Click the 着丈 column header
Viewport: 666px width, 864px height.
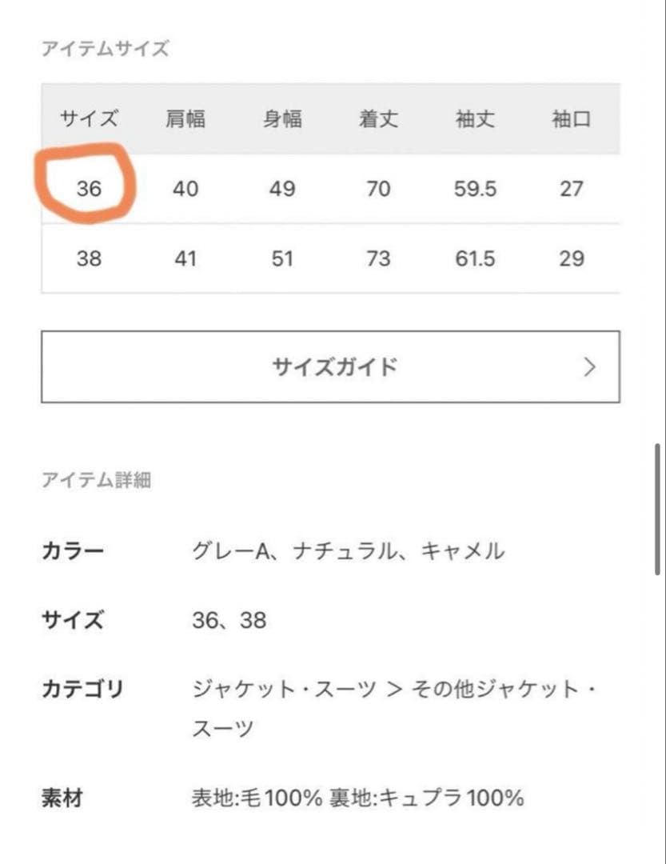378,120
